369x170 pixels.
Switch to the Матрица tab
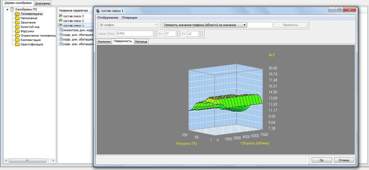point(141,41)
